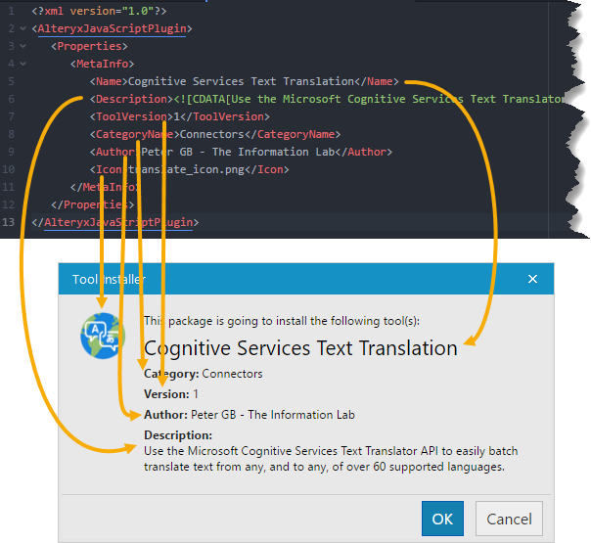Click the Tool Installer title bar text
Screen dimensions: 591x543
pos(109,279)
